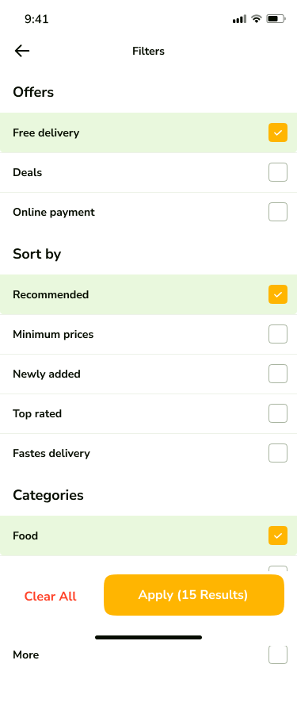The width and height of the screenshot is (297, 714).
Task: Uncheck the Food category checkbox
Action: 278,535
